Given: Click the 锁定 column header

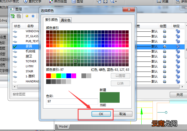Looking at the screenshot, I should [176, 26].
